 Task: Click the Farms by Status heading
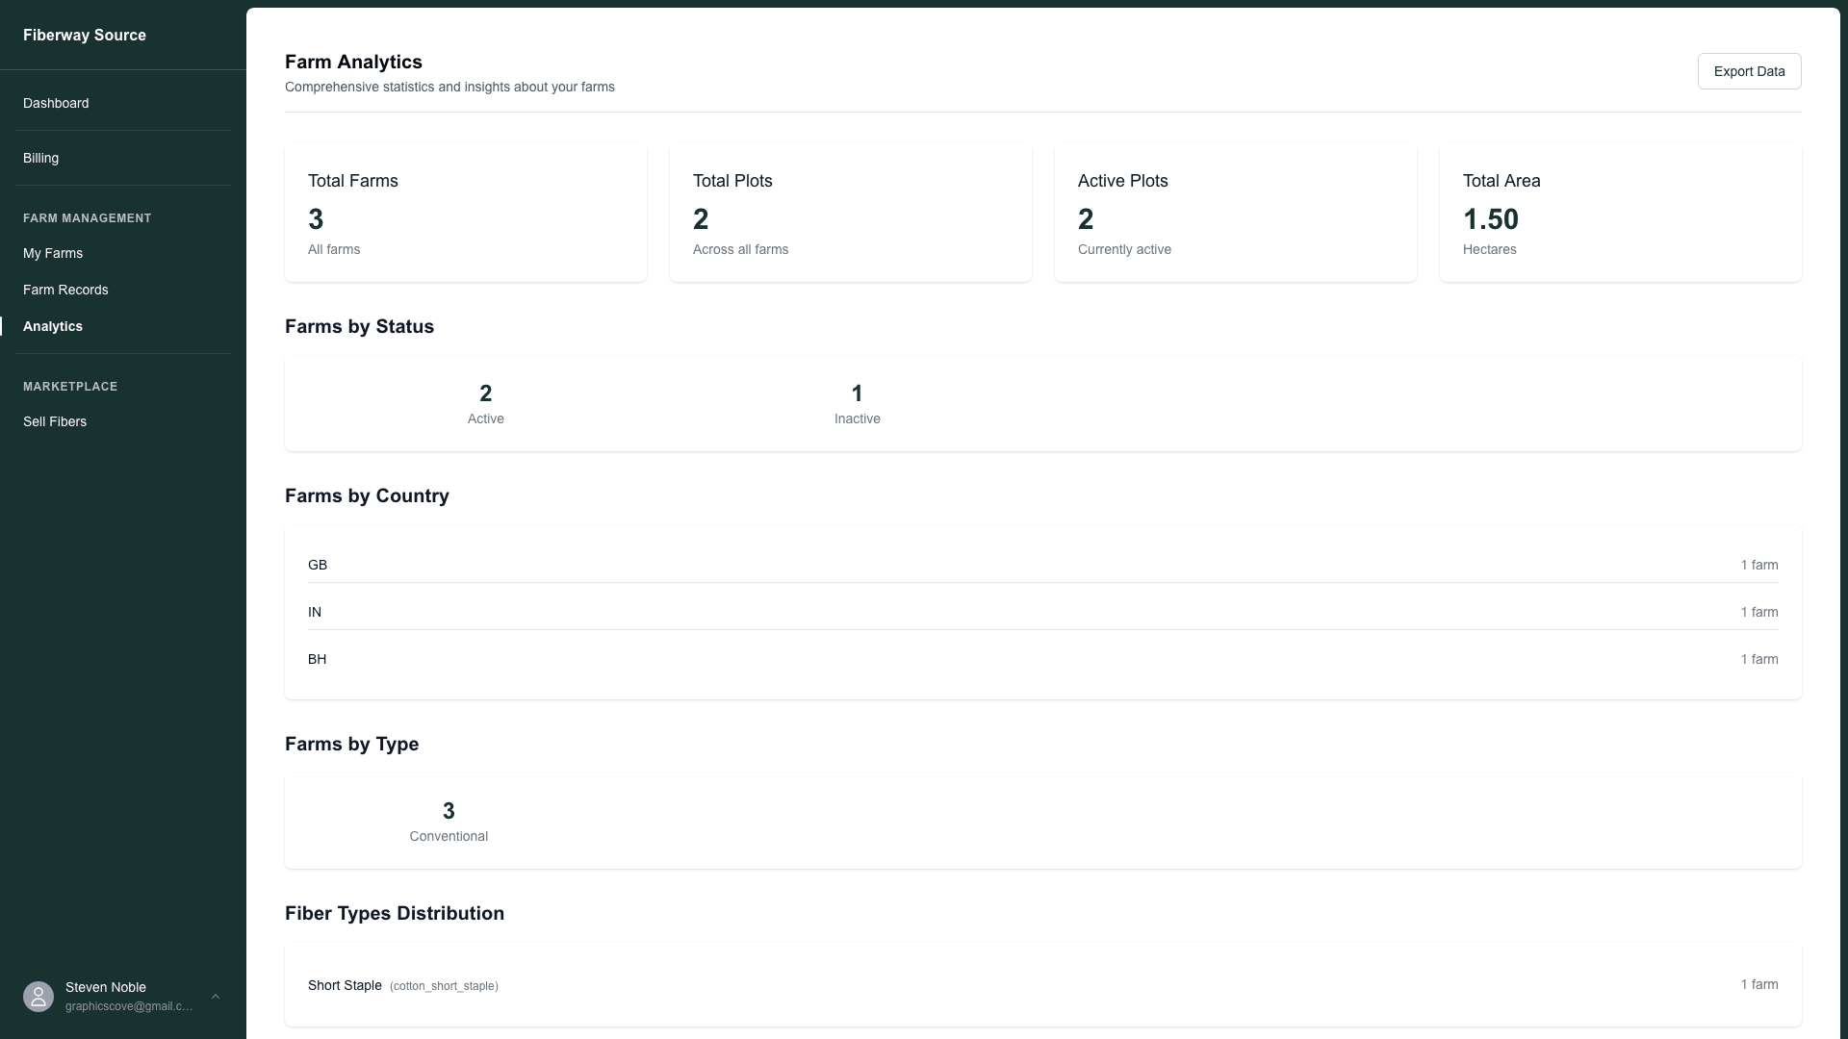pyautogui.click(x=359, y=326)
